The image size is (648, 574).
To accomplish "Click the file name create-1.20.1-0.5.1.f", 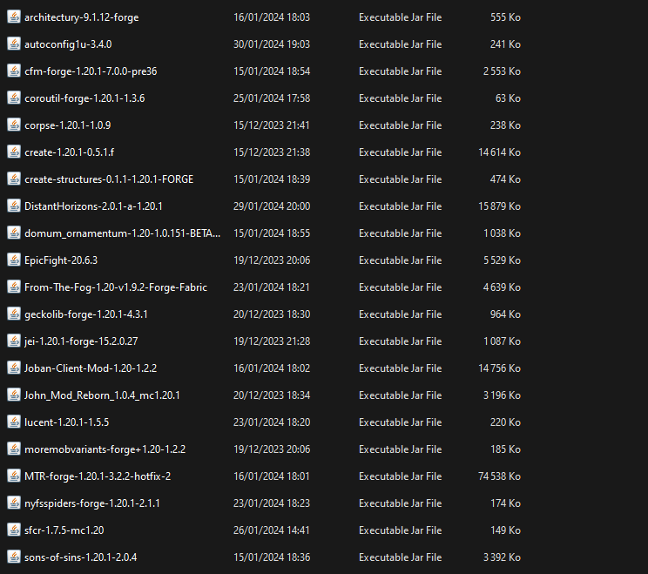I will 69,152.
